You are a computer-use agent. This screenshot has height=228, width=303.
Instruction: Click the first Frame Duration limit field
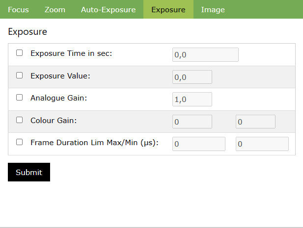(x=198, y=144)
